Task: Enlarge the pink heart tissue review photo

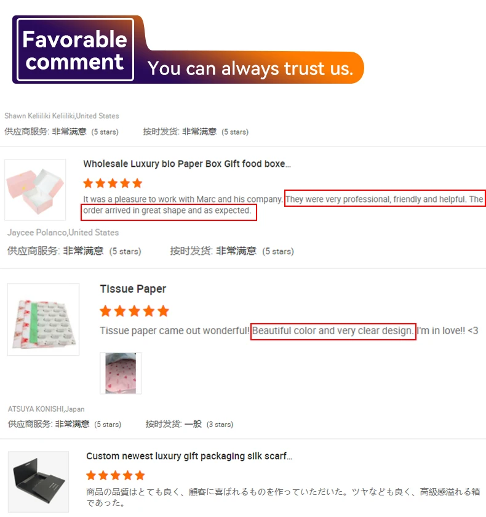Action: tap(121, 373)
